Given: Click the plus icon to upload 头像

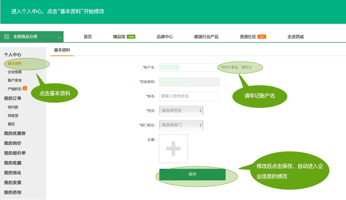Looking at the screenshot, I should pyautogui.click(x=173, y=148).
